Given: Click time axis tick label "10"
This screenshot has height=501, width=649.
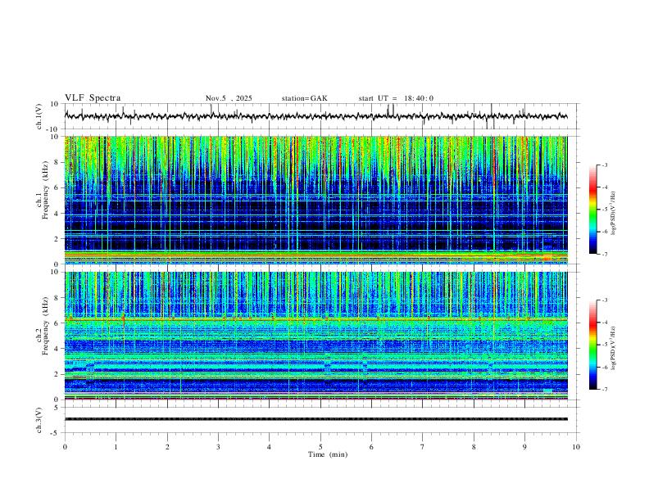Looking at the screenshot, I should [x=576, y=447].
